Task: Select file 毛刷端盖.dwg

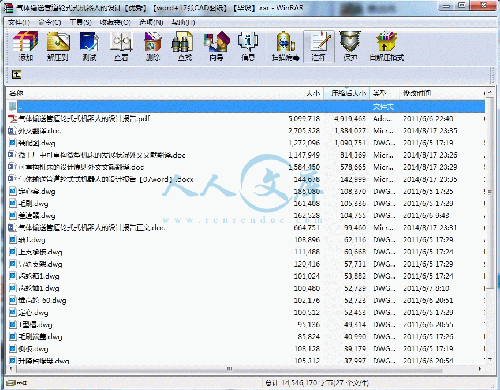Action: coord(40,336)
